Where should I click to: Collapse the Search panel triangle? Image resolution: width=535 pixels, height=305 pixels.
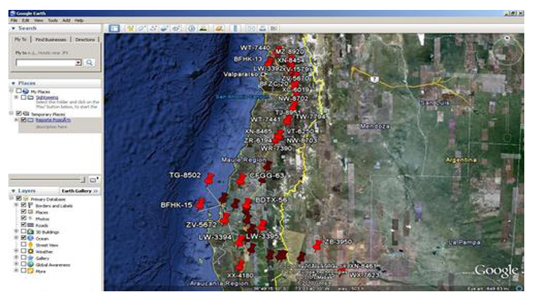tap(13, 28)
